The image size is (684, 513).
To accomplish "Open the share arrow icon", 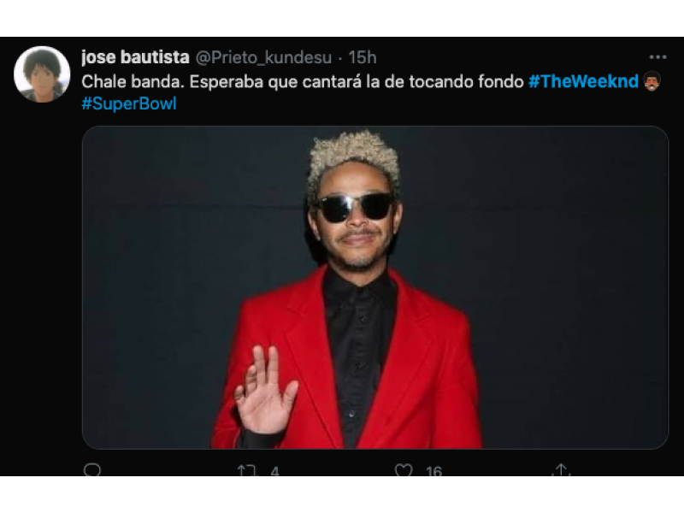I will (561, 469).
